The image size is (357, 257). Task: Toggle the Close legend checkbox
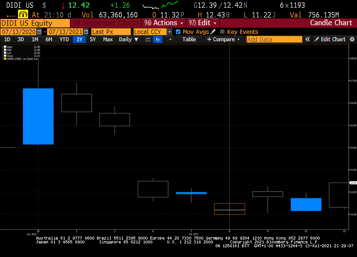5,56
